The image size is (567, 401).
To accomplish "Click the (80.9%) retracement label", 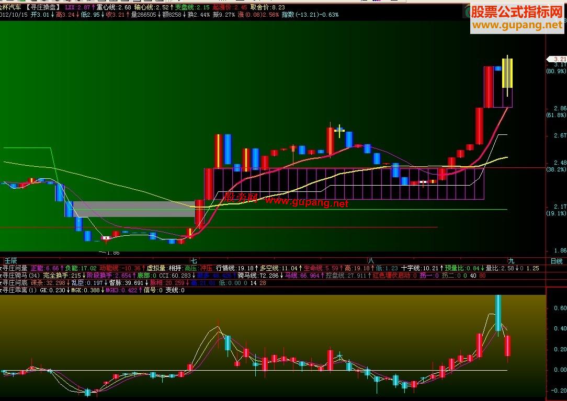I will coord(556,71).
